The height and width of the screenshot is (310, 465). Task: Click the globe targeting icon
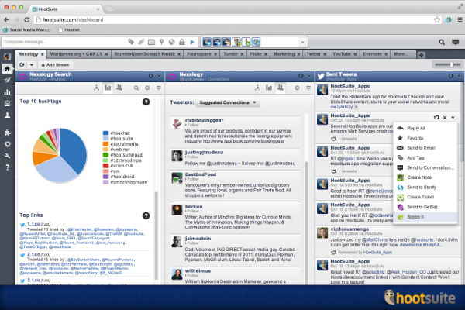coord(172,42)
